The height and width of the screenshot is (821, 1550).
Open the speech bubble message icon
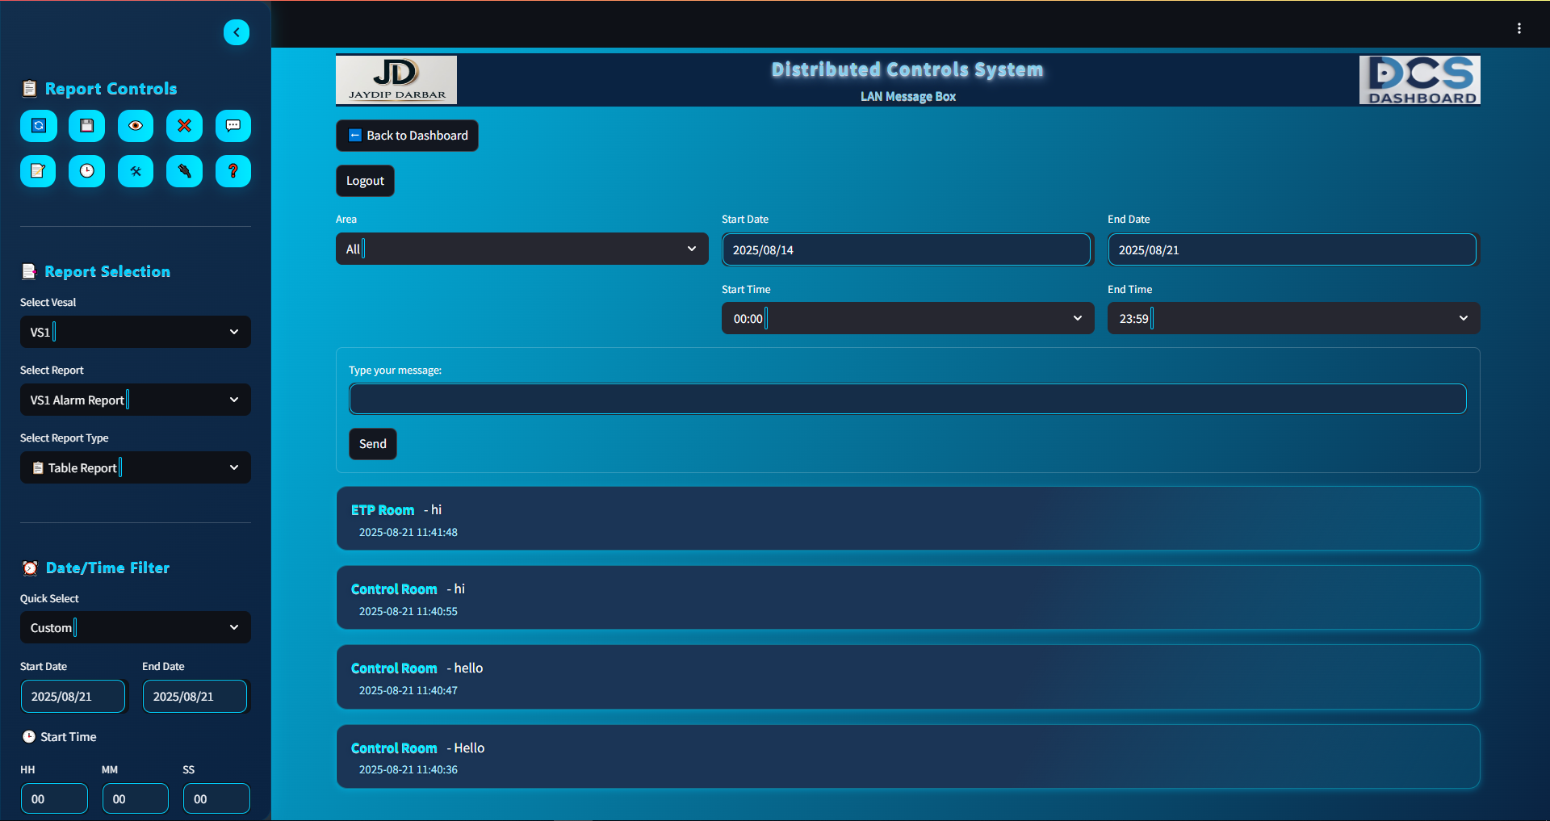tap(233, 126)
